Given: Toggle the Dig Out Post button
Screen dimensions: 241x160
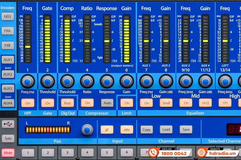Looking at the screenshot, I should point(67,103).
